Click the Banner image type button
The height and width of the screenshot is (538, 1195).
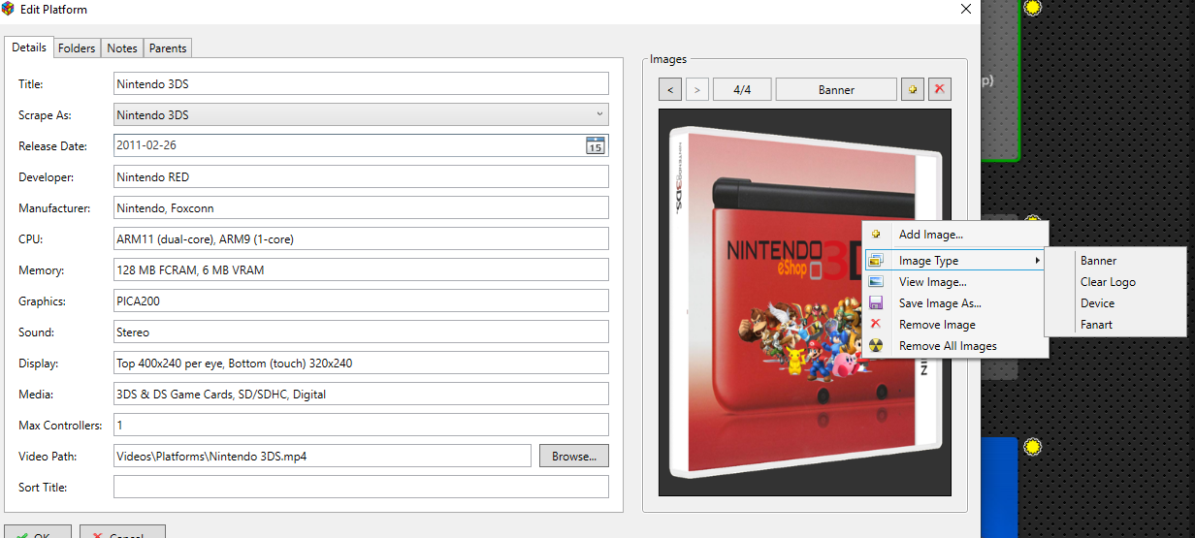point(836,89)
